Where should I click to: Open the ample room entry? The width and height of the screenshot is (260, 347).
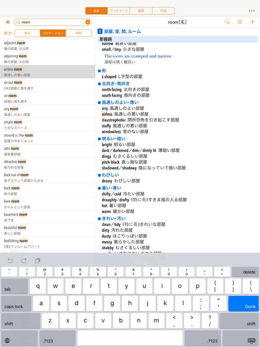[x=47, y=125]
